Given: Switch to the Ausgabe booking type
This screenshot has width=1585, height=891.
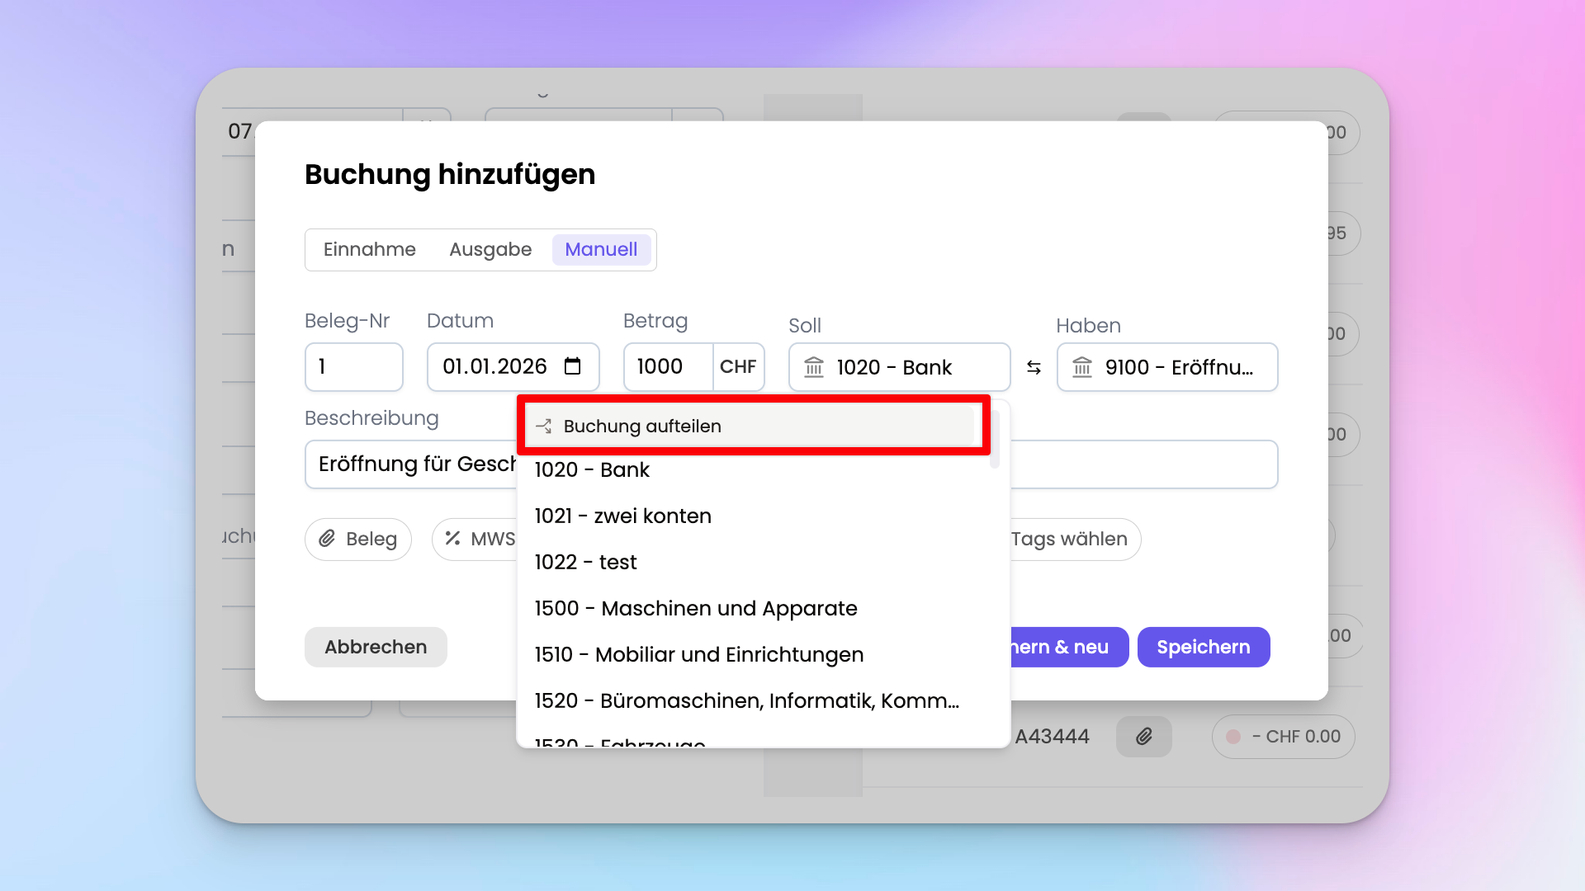Looking at the screenshot, I should pyautogui.click(x=490, y=249).
